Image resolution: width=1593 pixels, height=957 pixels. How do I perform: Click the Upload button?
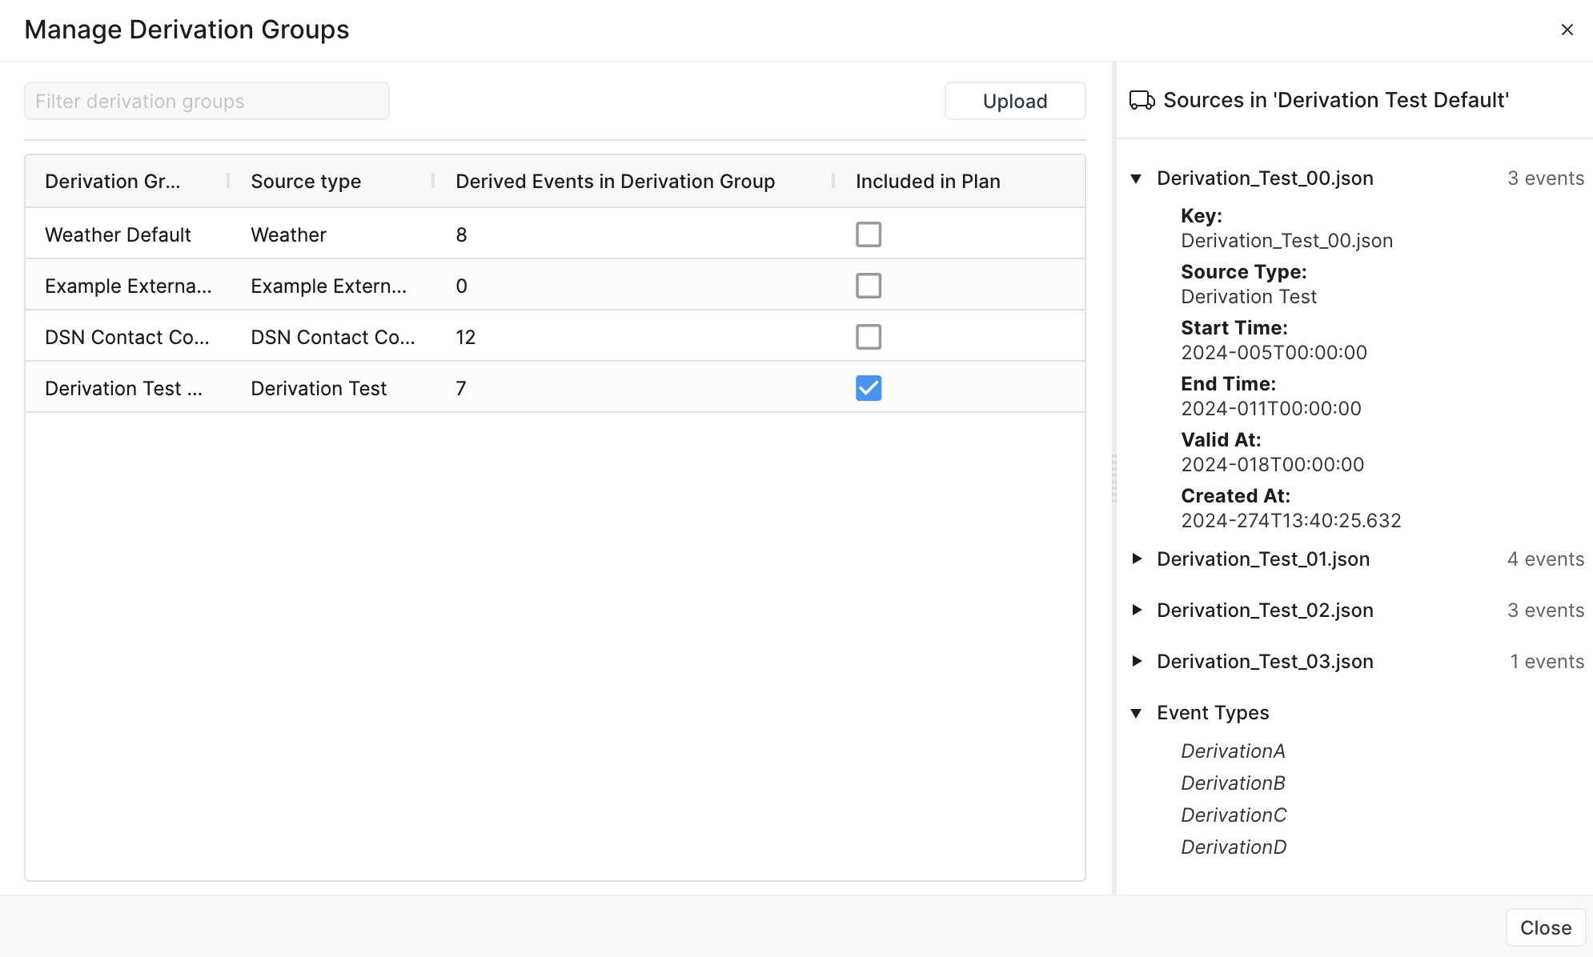(x=1014, y=101)
